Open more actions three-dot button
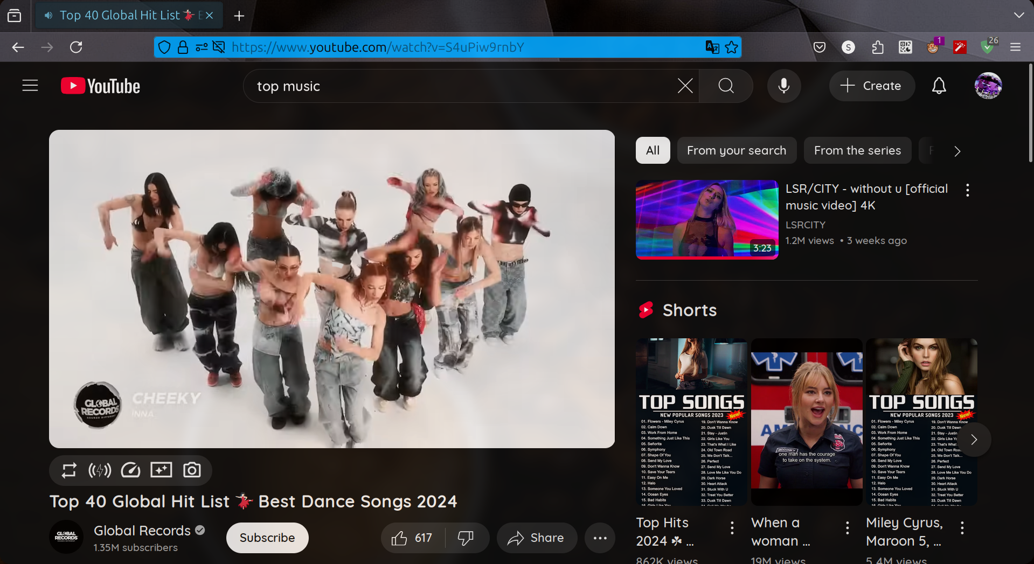Viewport: 1034px width, 564px height. point(600,538)
